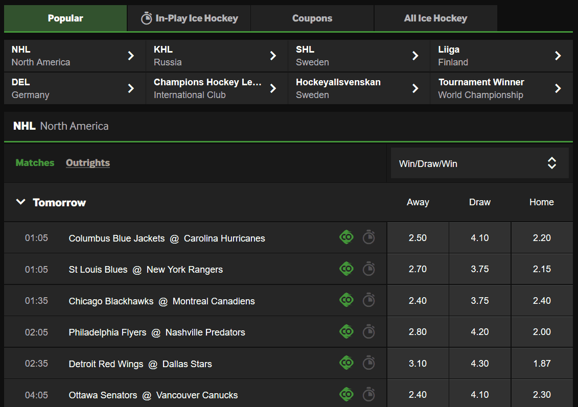This screenshot has width=578, height=407.
Task: Click the KHL tile chevron arrow
Action: pyautogui.click(x=273, y=56)
